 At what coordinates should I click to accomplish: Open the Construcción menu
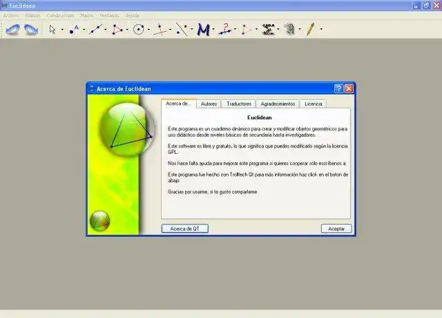tap(60, 15)
